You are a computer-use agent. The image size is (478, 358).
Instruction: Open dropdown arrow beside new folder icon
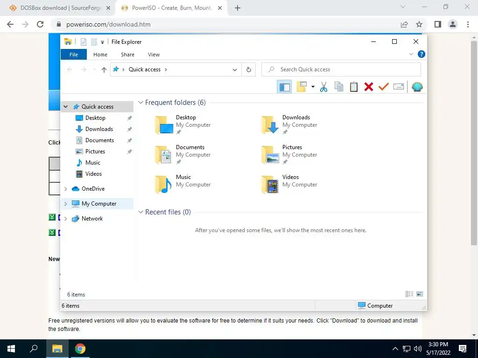[313, 87]
